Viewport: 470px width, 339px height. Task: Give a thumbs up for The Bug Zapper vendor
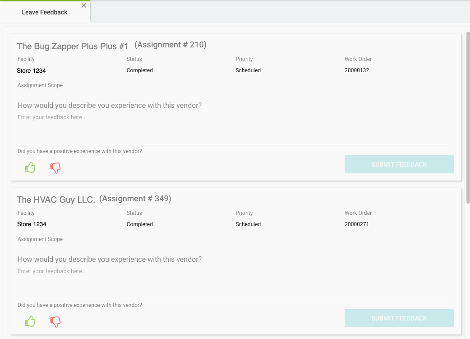30,167
